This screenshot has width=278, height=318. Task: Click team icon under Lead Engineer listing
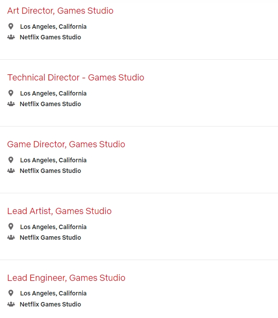11,304
